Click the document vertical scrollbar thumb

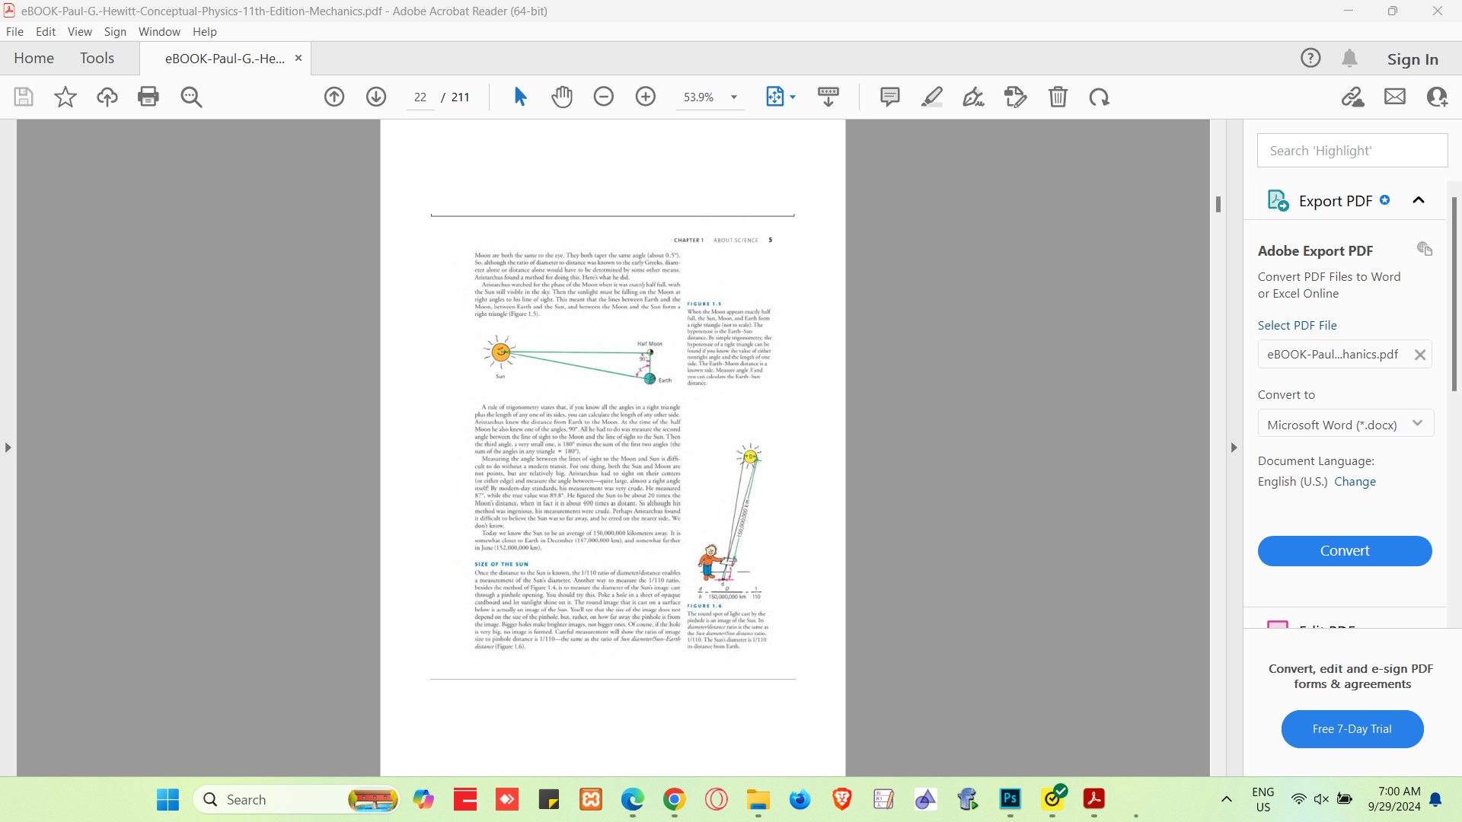1218,204
